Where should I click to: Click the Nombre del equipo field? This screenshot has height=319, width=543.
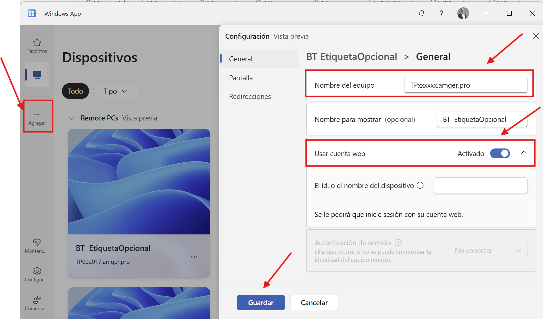[466, 85]
